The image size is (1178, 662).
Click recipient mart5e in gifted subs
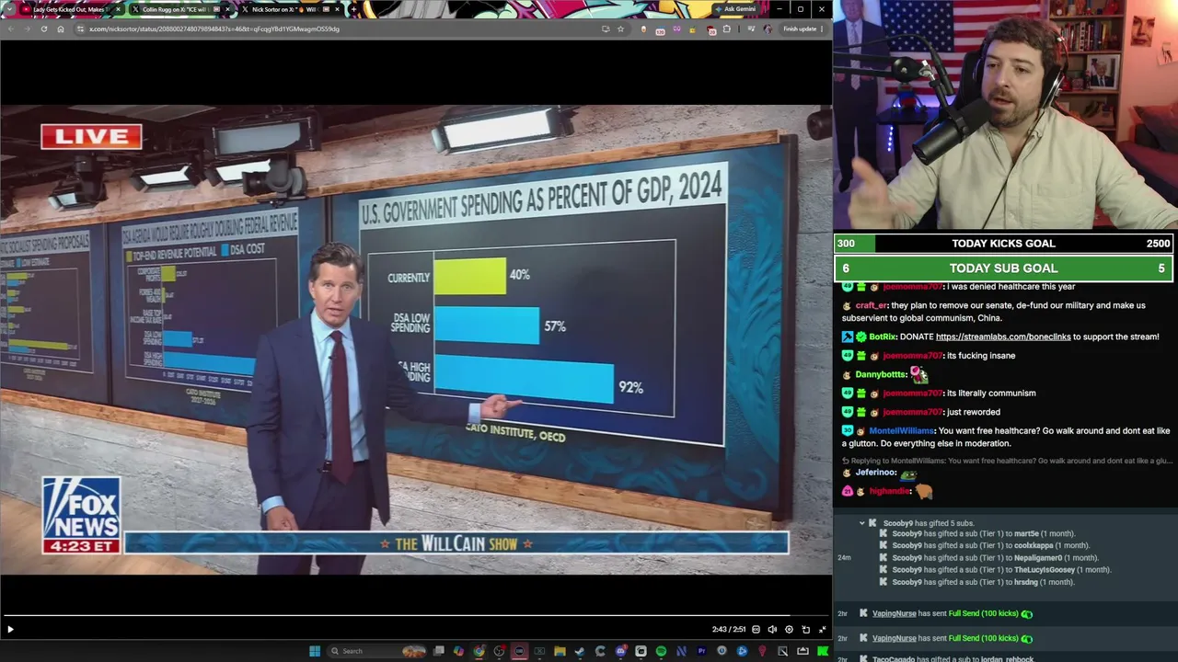1026,533
